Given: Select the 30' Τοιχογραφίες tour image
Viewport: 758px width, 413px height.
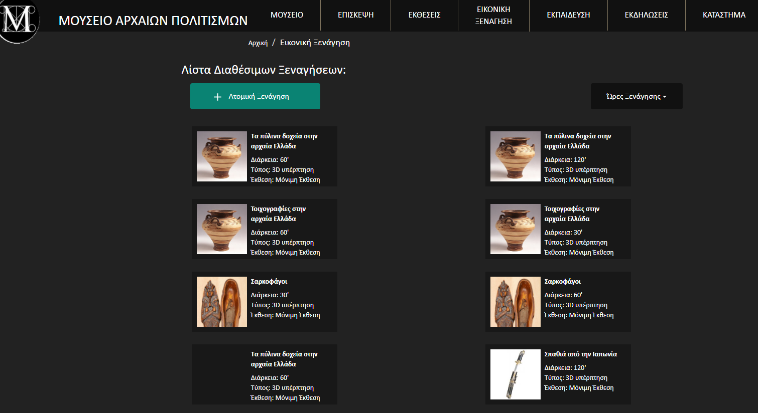Looking at the screenshot, I should pos(516,229).
